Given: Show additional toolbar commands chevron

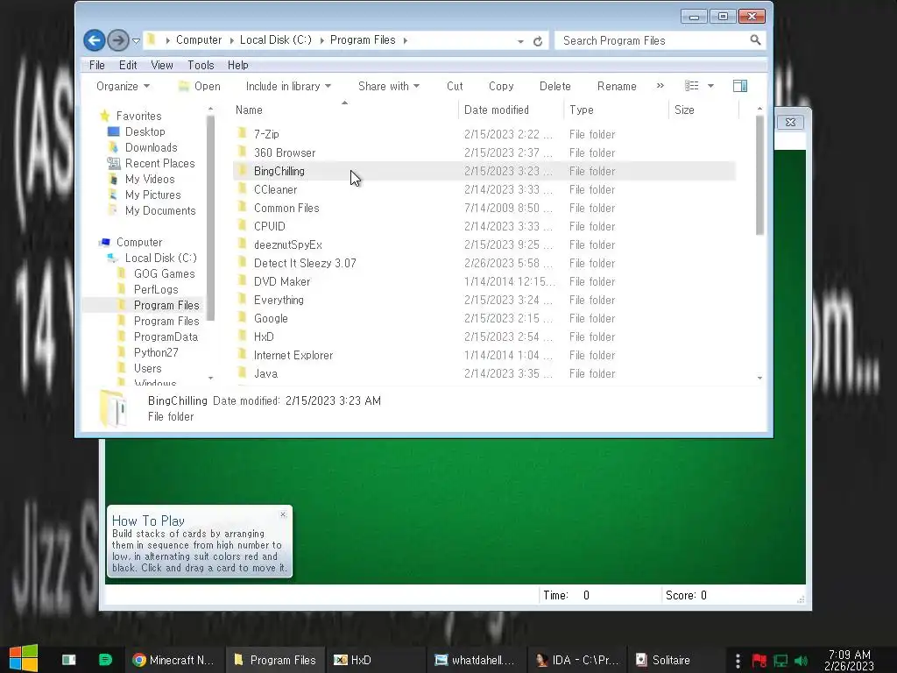Looking at the screenshot, I should click(x=660, y=86).
